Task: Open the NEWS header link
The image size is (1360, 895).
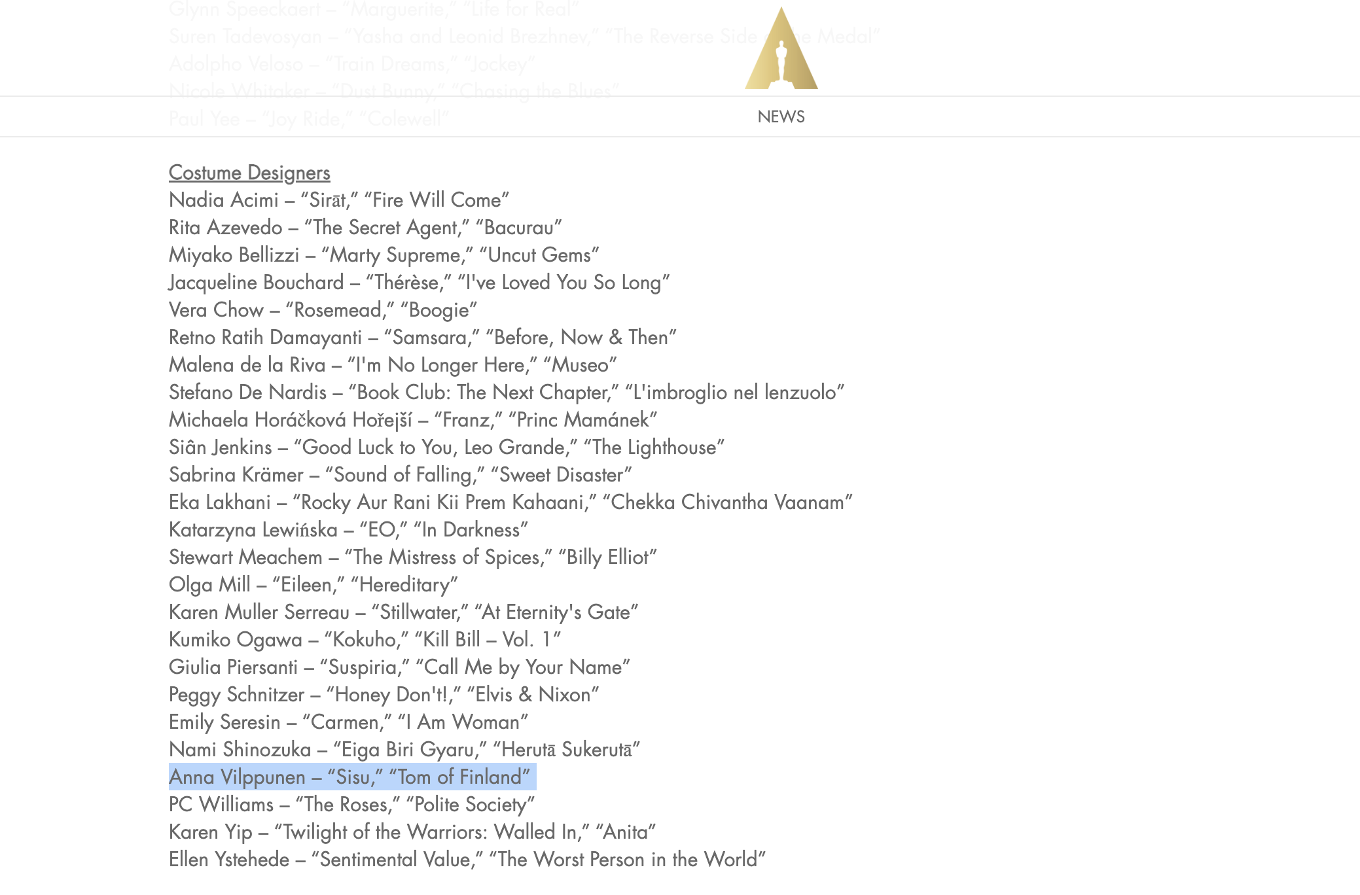Action: pyautogui.click(x=781, y=116)
